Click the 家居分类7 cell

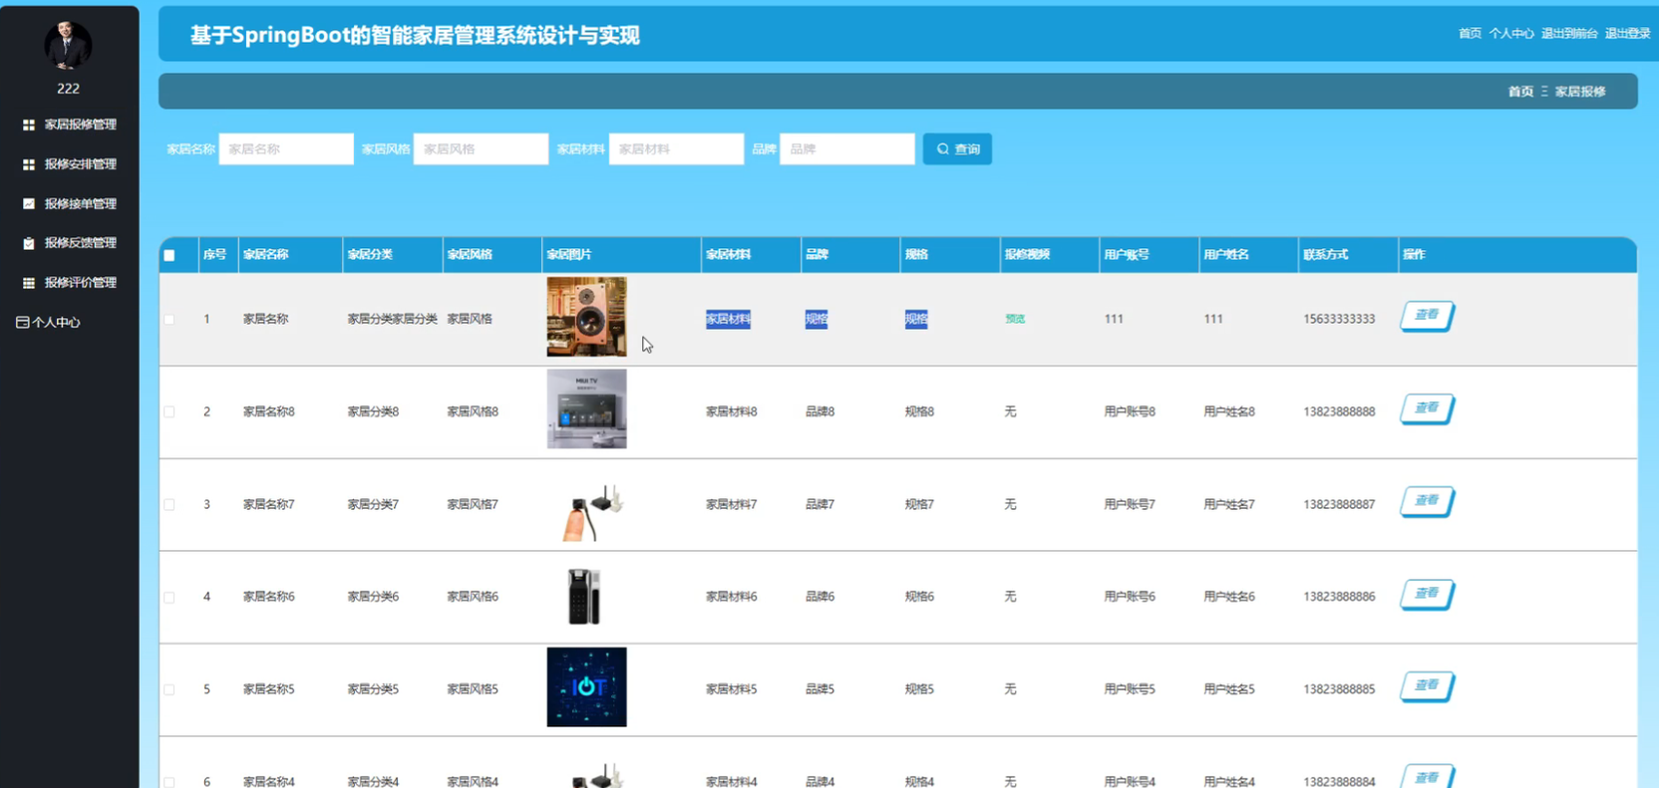(373, 504)
